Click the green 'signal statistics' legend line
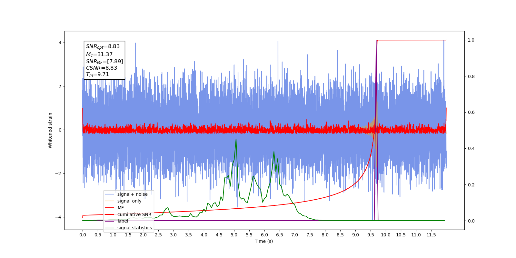 click(x=110, y=228)
